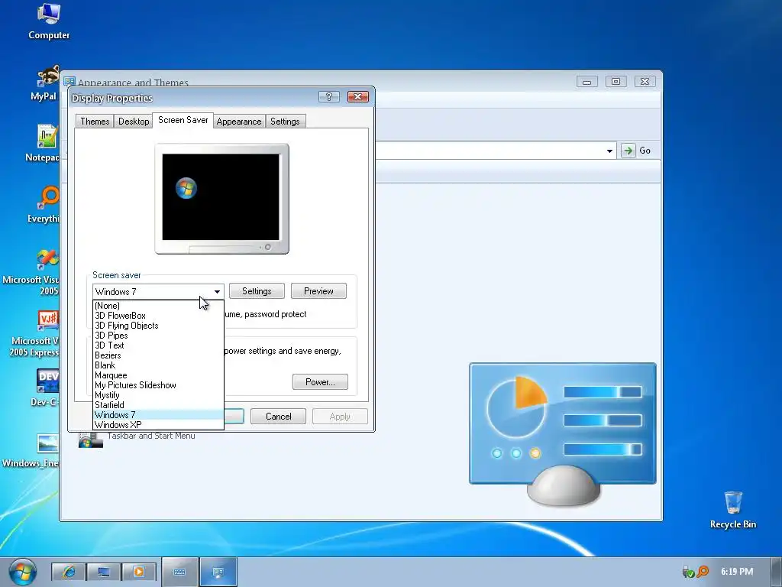Viewport: 782px width, 587px height.
Task: Click the Appearance and Themes title bar icon
Action: (69, 82)
